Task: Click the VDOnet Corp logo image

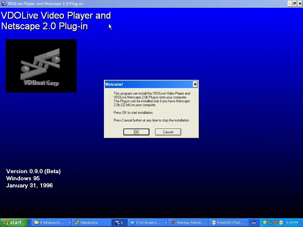Action: pos(41,66)
